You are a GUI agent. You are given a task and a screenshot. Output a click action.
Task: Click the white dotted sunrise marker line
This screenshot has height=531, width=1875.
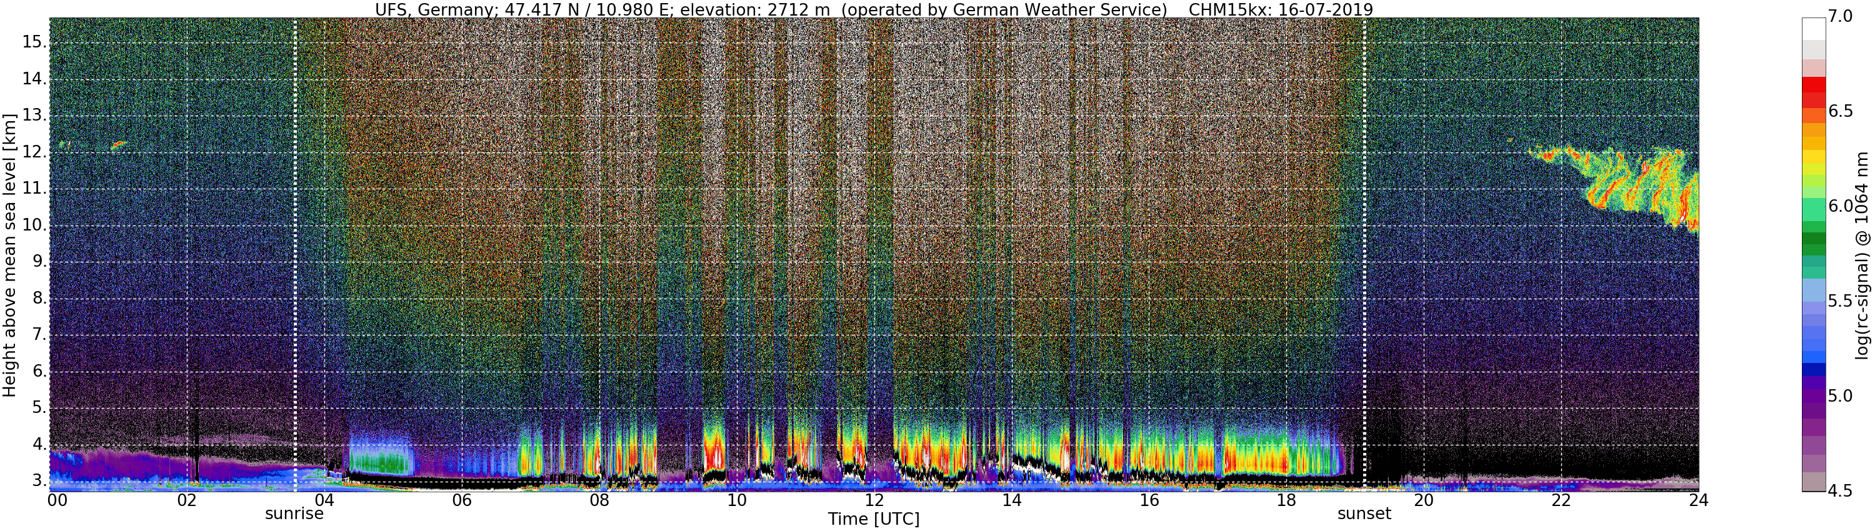tap(295, 255)
